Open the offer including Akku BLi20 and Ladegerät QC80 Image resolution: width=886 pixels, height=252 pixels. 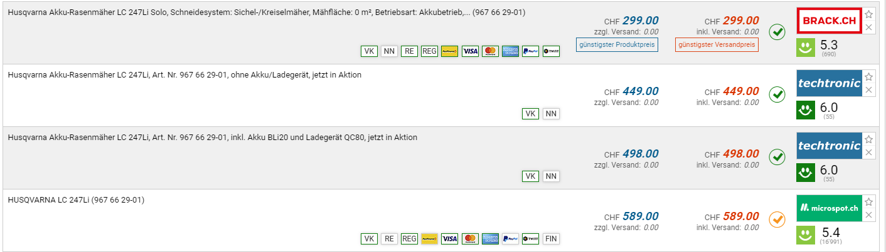coord(212,137)
